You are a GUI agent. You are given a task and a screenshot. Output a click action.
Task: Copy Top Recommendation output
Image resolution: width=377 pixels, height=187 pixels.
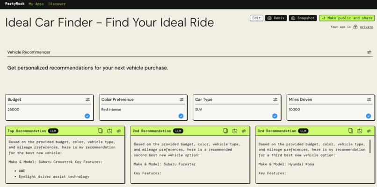101,131
